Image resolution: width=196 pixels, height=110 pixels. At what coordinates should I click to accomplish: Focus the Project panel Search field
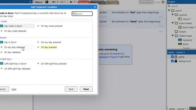pos(182,6)
